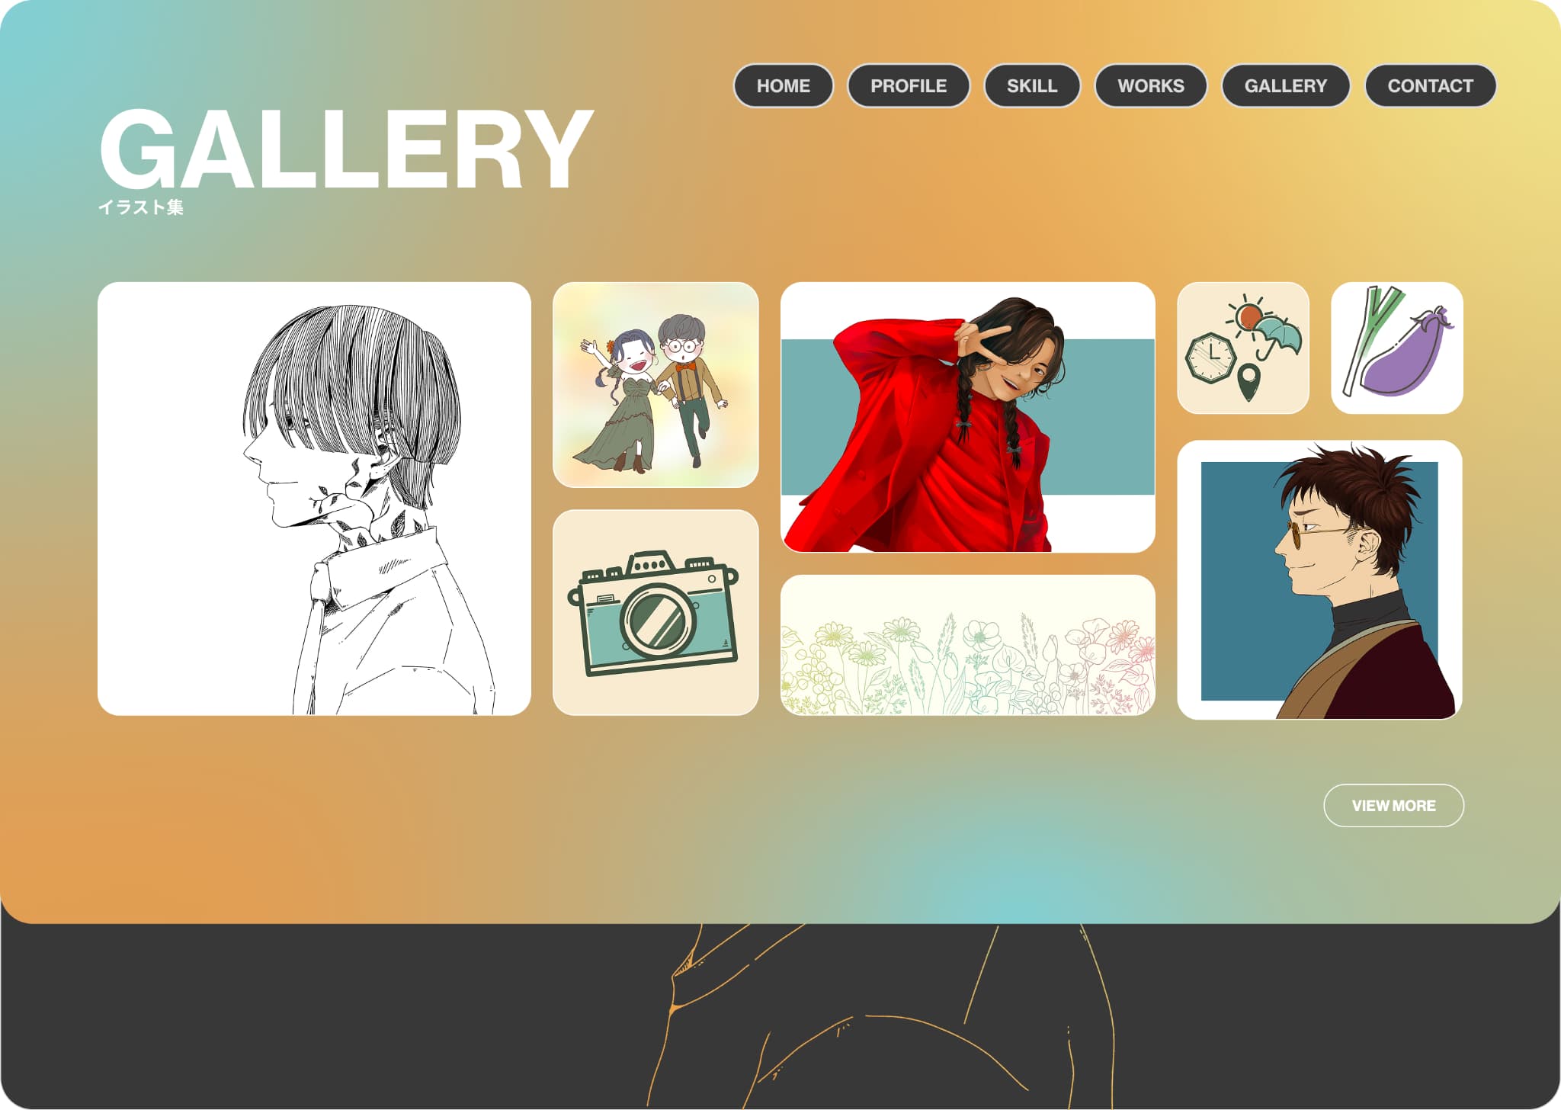Open the eggplant and leek illustration

1396,348
